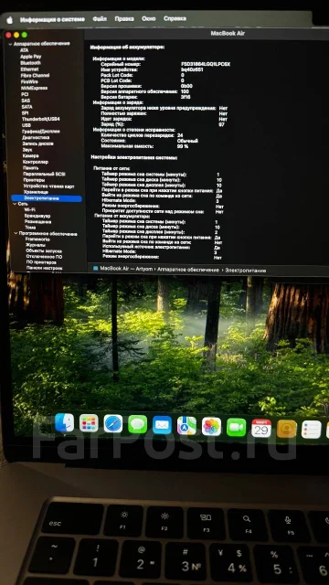Launch Safari from the Dock
Image resolution: width=329 pixels, height=585 pixels.
(x=113, y=424)
